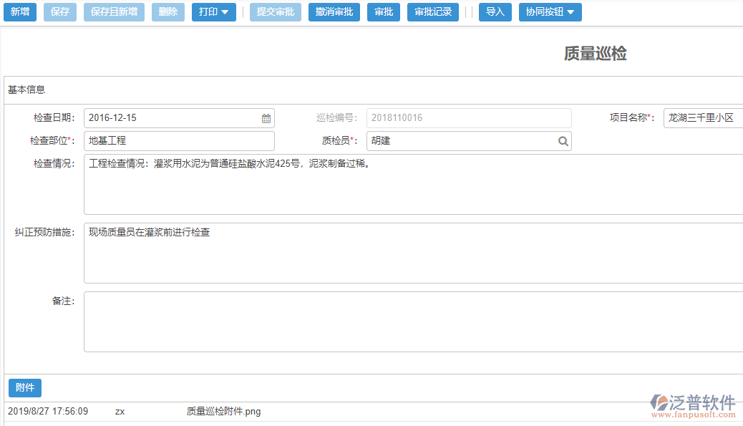Viewport: 743px width, 426px height.
Task: Select the 项目名称 field
Action: 702,118
